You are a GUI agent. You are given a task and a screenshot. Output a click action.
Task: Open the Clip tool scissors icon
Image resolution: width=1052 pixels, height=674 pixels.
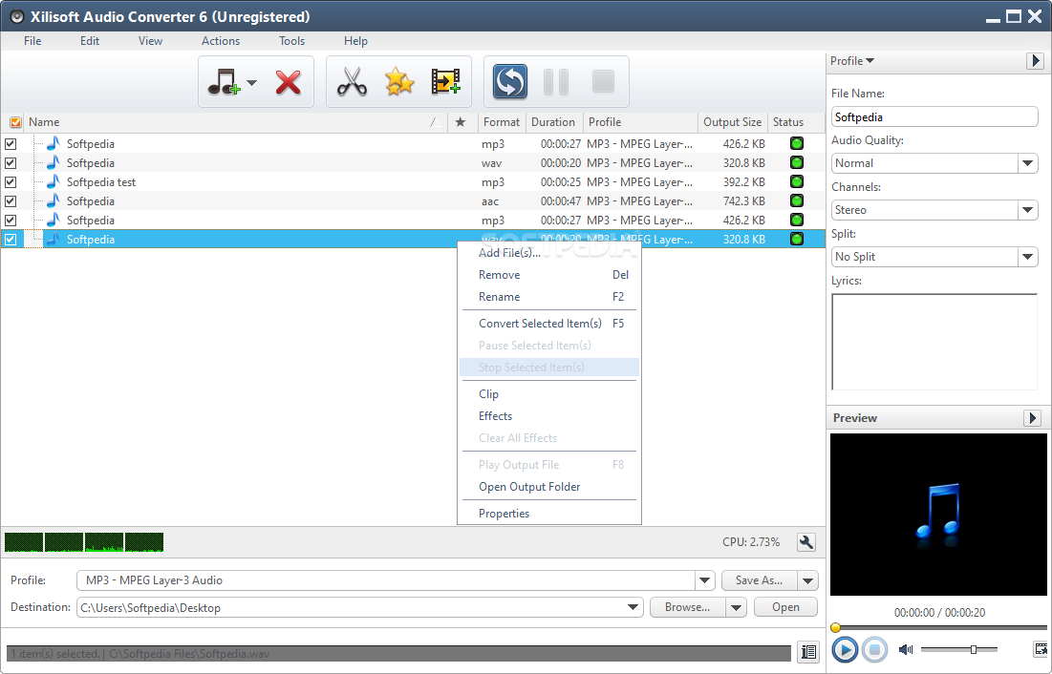[352, 82]
